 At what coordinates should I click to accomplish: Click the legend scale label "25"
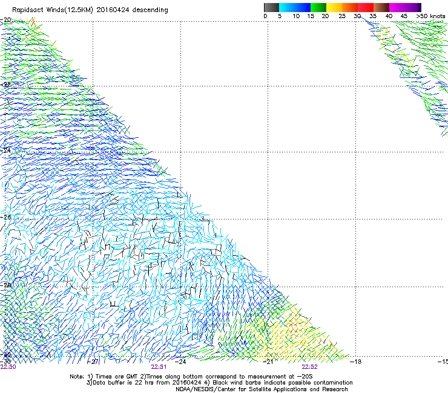[342, 16]
